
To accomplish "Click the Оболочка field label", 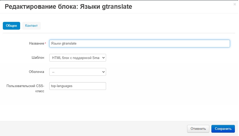I will point(36,72).
